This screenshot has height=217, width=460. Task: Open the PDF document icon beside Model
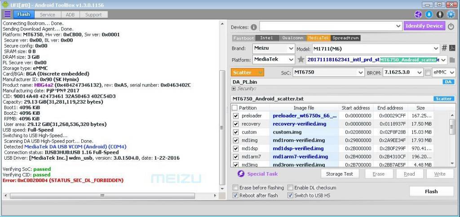tap(452, 48)
